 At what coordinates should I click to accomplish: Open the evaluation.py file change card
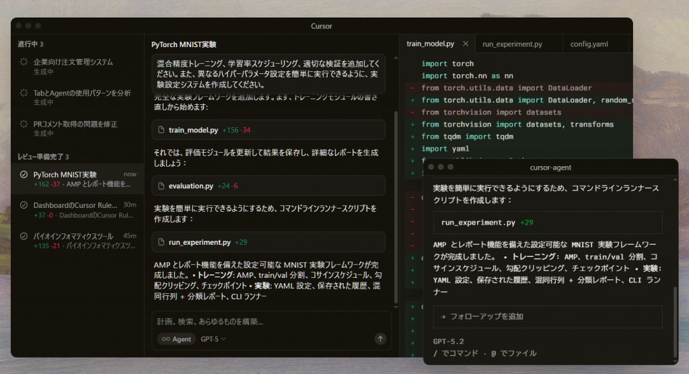point(268,186)
